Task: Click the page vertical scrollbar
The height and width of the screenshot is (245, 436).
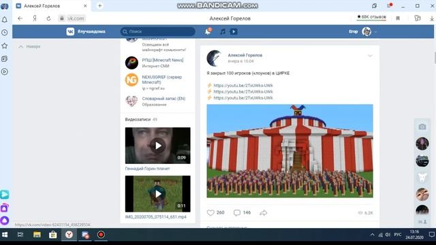Action: [435, 57]
